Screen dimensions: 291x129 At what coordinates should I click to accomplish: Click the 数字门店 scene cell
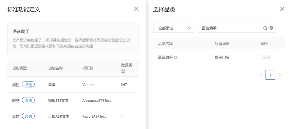222,57
